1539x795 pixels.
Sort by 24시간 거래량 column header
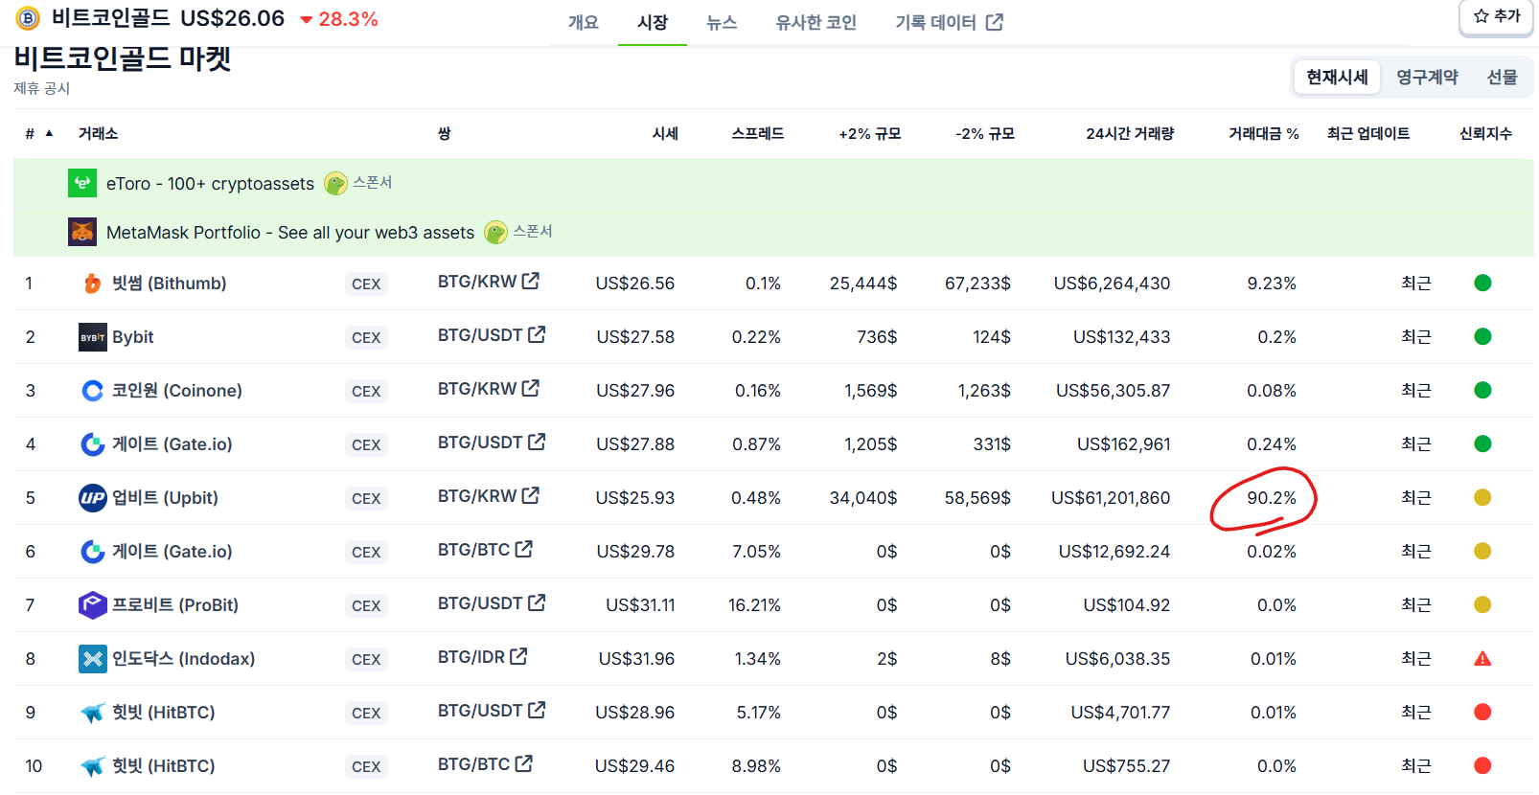click(1129, 134)
